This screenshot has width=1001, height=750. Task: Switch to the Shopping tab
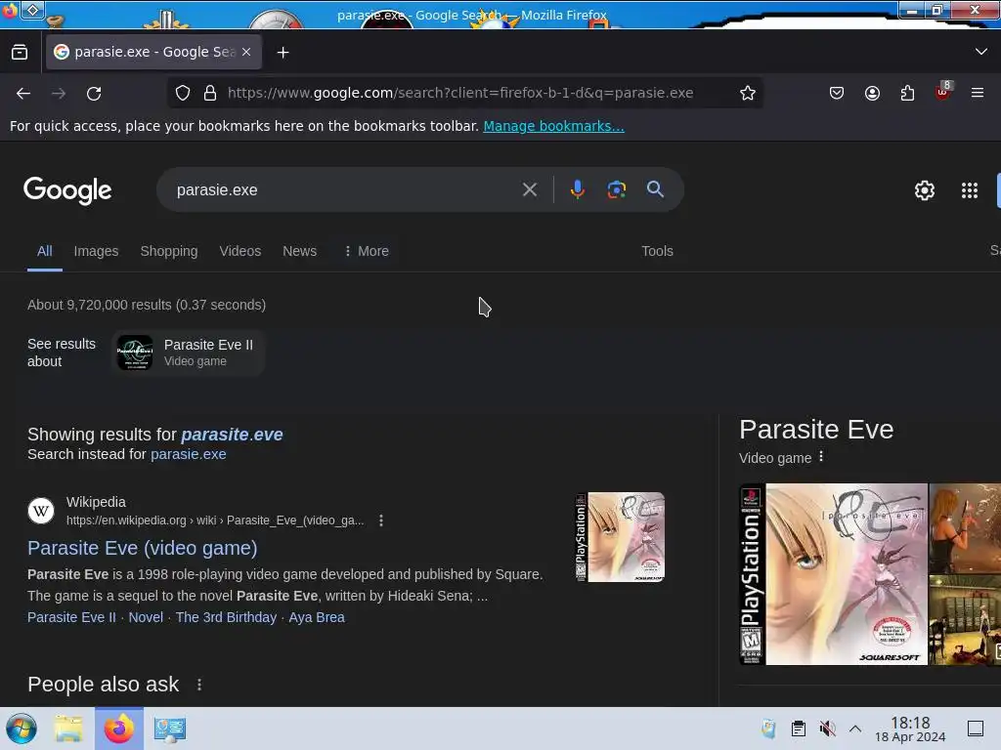coord(168,251)
